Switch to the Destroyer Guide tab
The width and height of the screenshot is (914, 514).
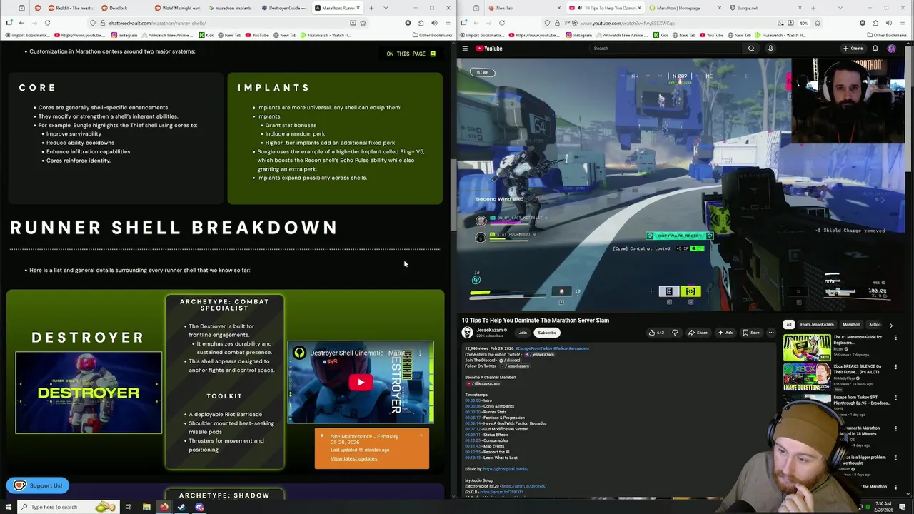click(283, 8)
